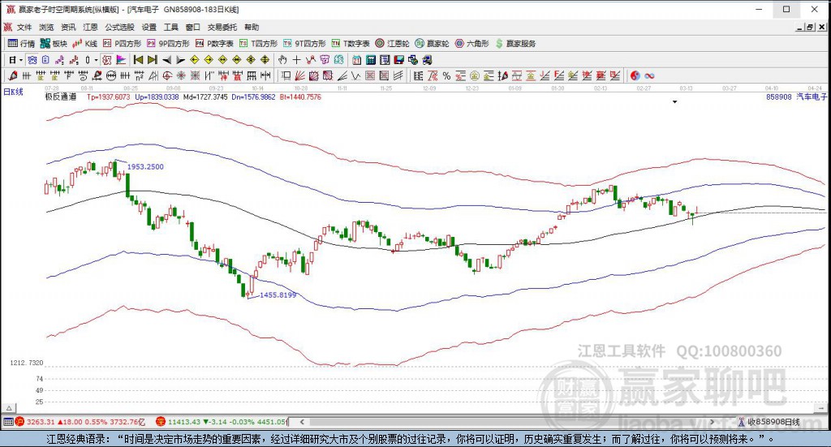The height and width of the screenshot is (447, 831).
Task: Click the small black triangle marker above chart
Action: [674, 101]
